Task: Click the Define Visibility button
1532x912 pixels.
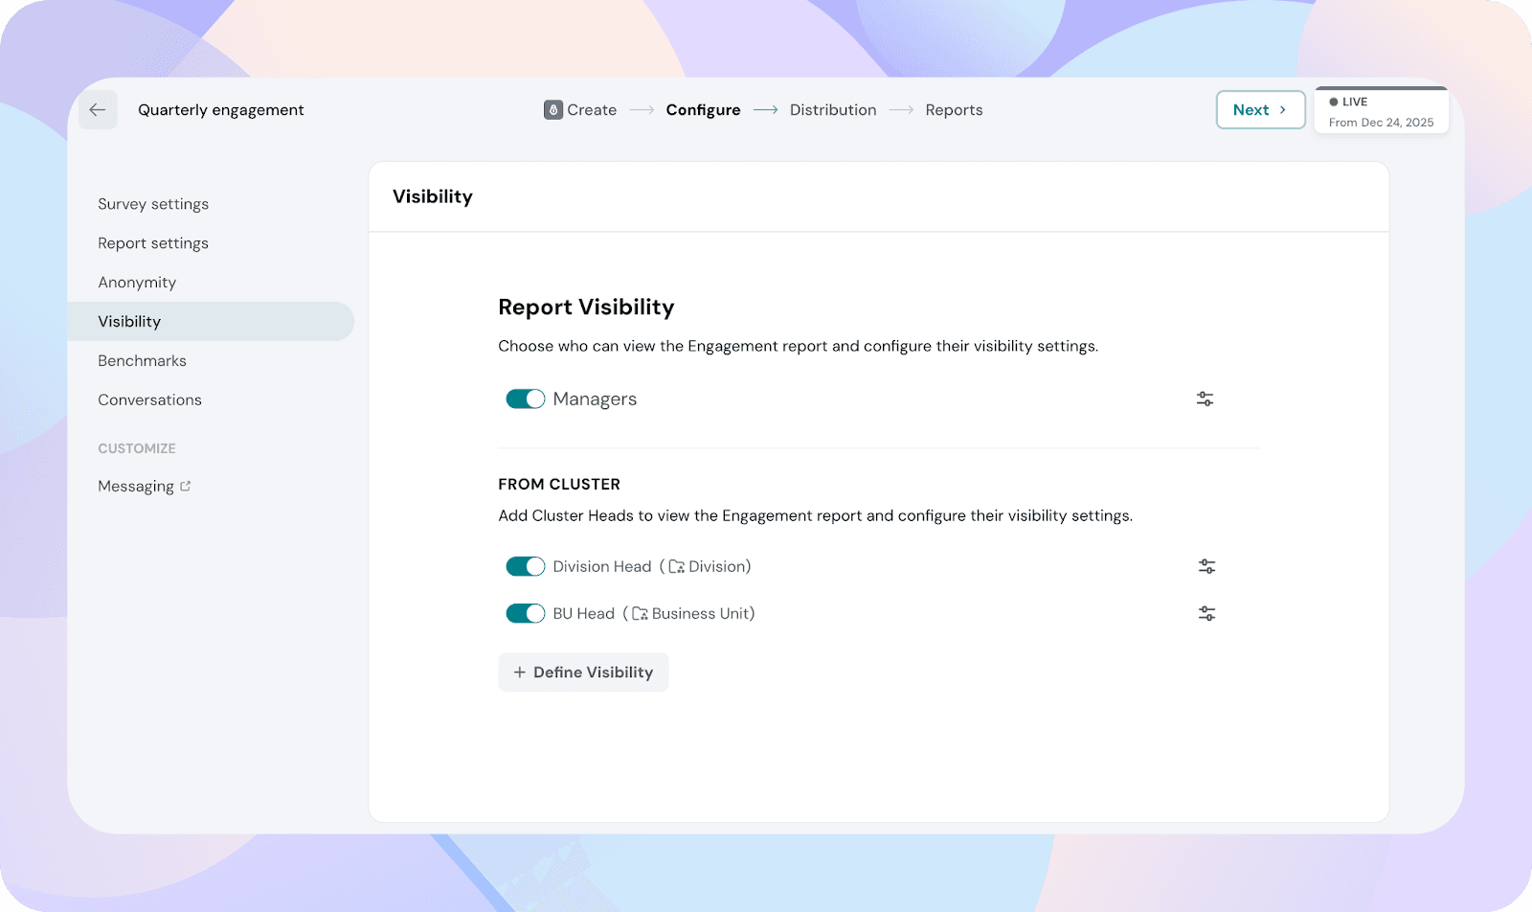Action: (x=583, y=673)
